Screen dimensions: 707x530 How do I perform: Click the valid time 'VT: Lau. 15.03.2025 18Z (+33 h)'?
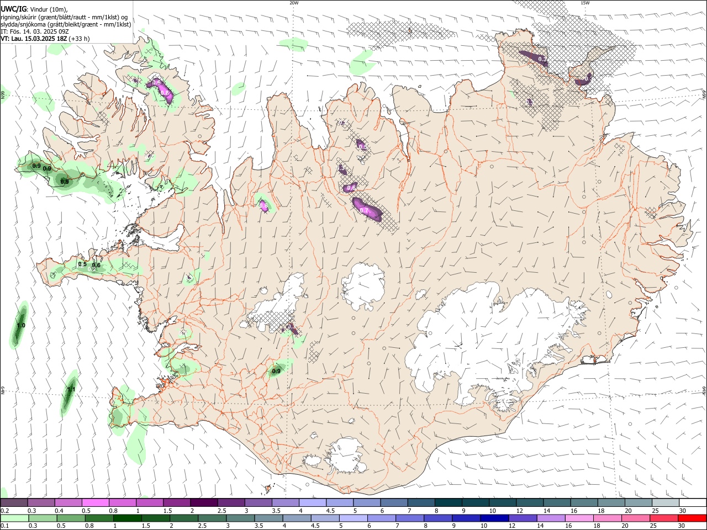point(45,39)
